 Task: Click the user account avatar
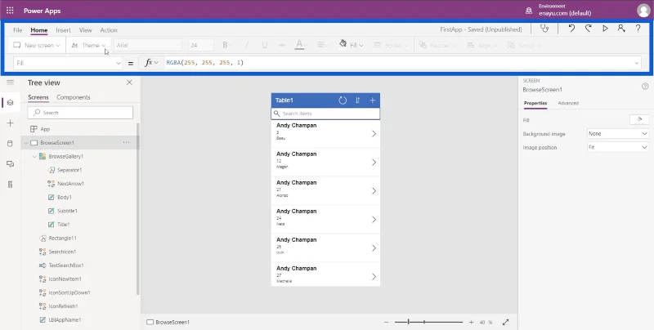click(643, 11)
